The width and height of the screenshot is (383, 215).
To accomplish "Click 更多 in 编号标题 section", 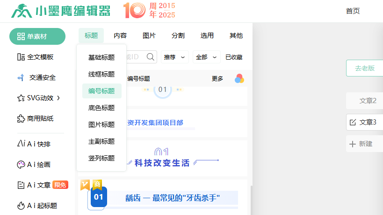I will coord(217,79).
